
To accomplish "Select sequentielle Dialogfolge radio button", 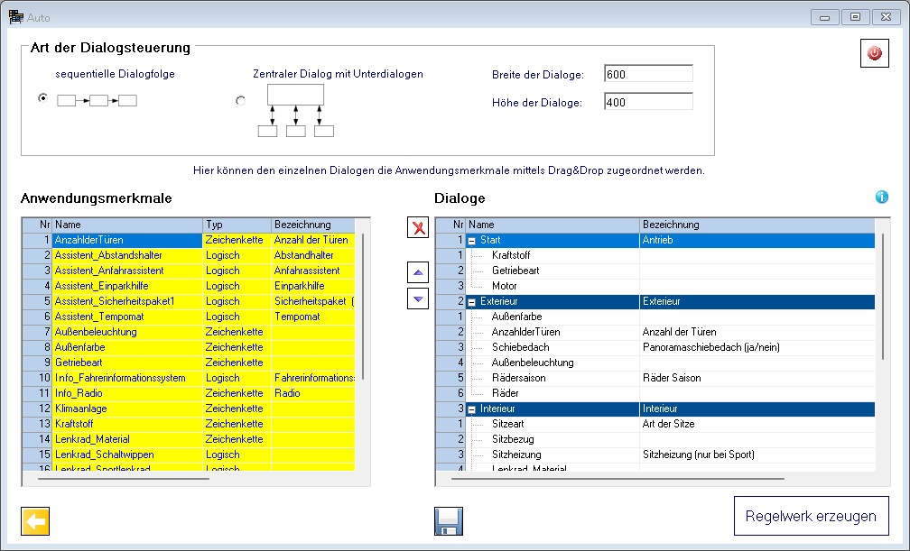I will (42, 98).
